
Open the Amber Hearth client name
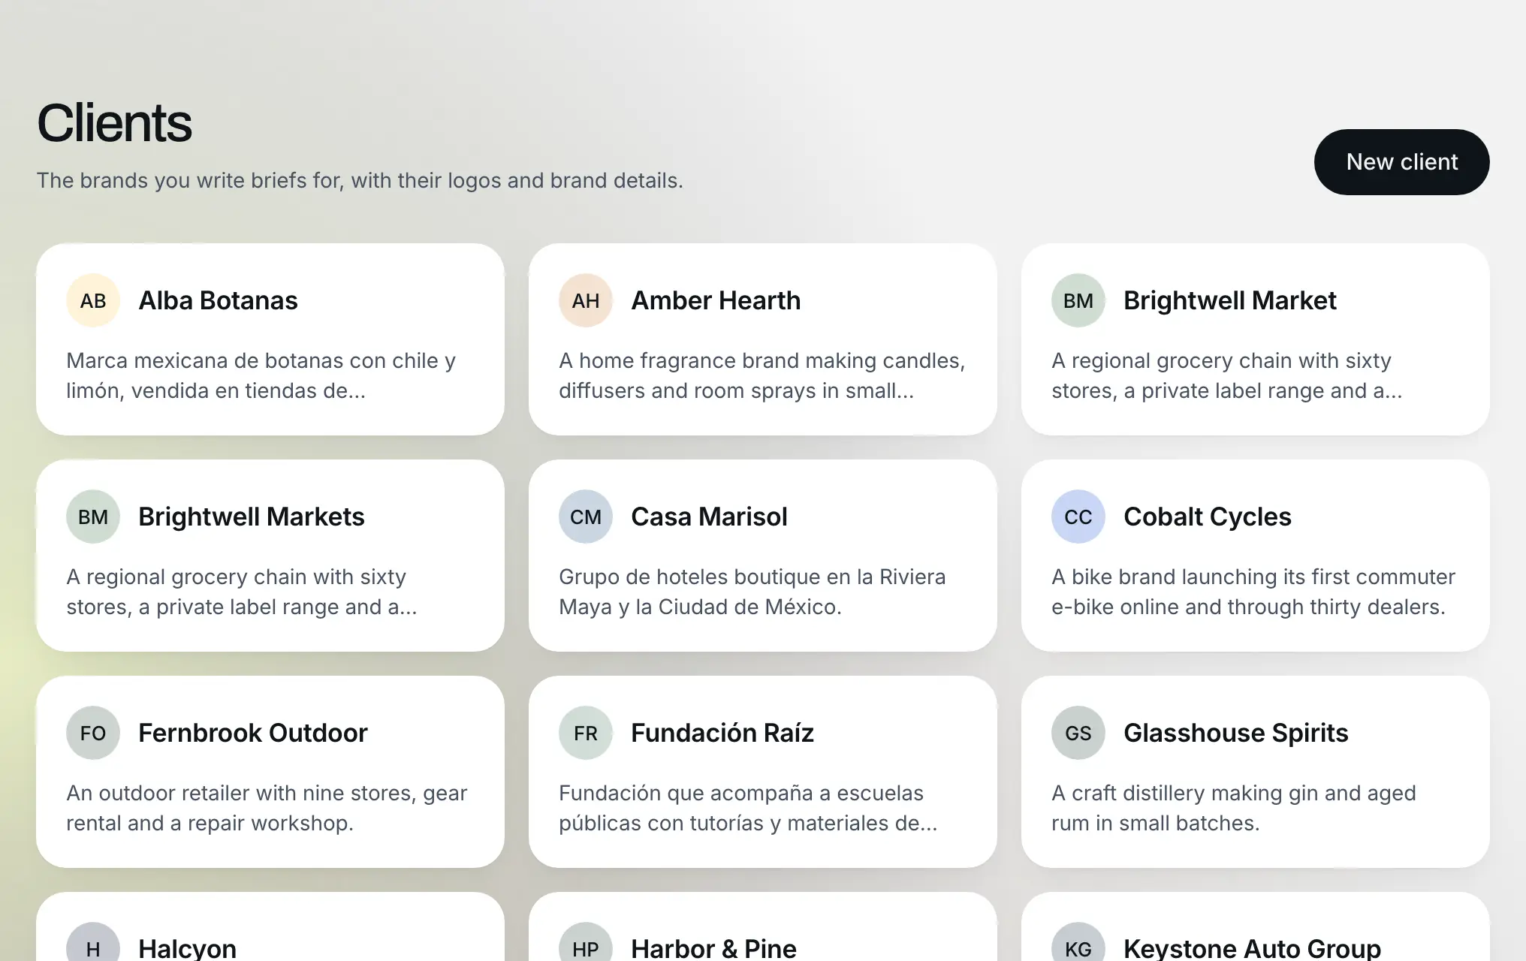716,300
